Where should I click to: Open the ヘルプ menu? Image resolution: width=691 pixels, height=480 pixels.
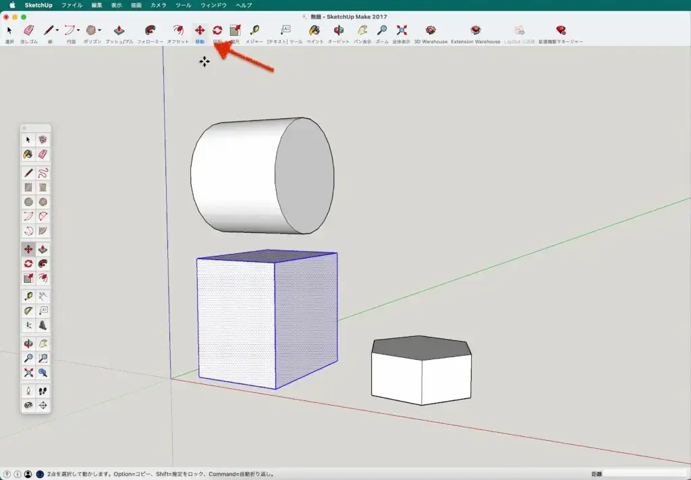tap(244, 5)
